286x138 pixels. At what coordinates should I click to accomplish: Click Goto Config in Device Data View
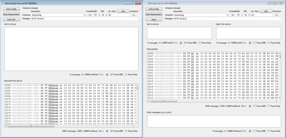11,9
